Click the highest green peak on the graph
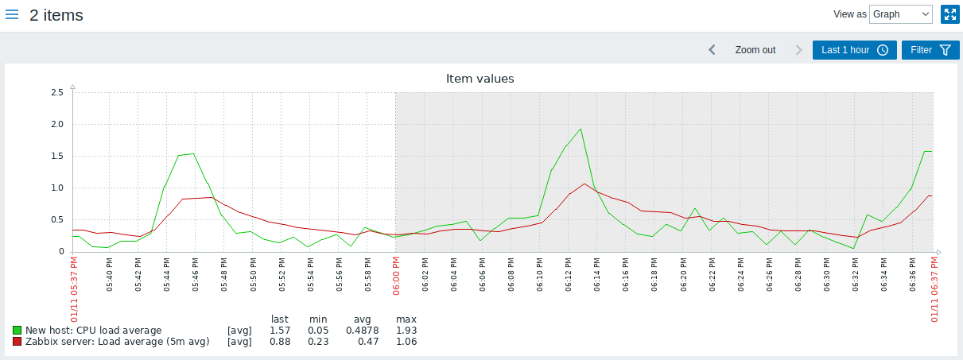Screen dimensions: 963x360 point(581,129)
